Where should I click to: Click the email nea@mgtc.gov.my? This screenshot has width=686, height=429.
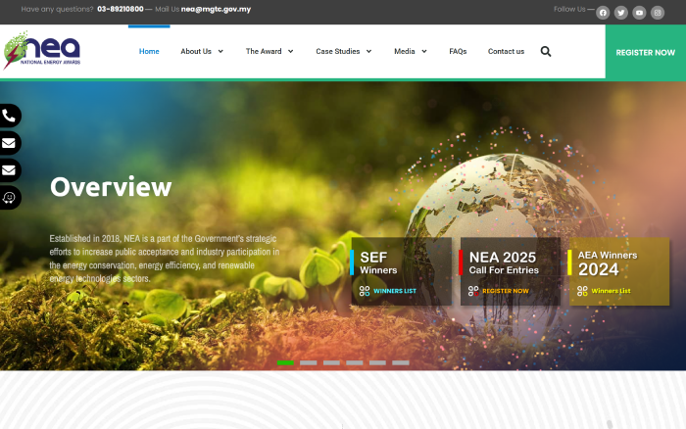click(216, 9)
